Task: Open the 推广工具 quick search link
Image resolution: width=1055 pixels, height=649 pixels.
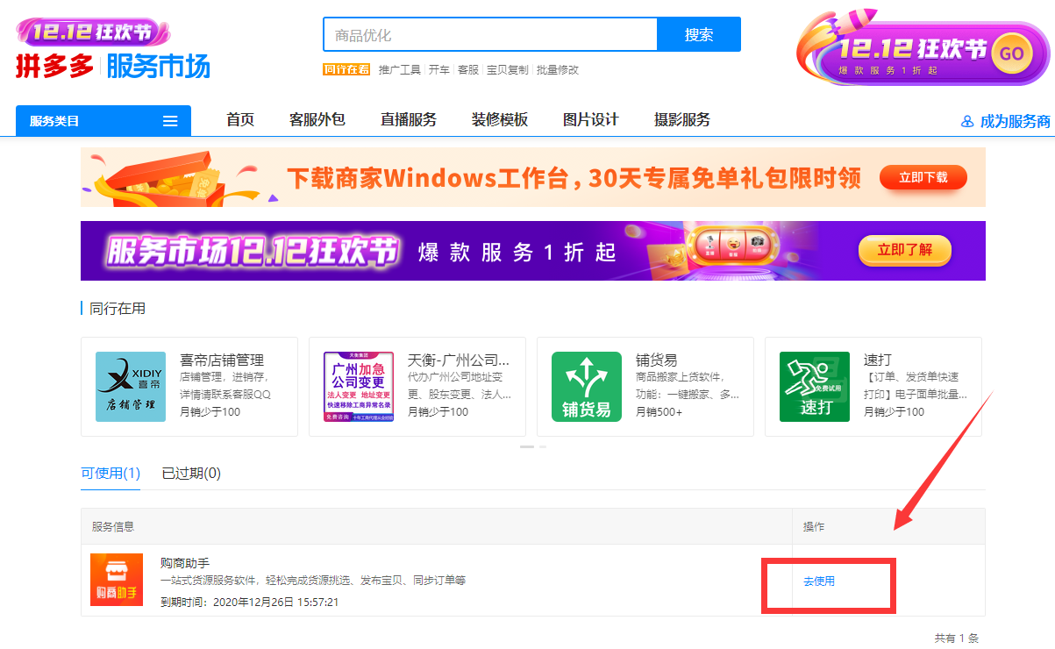Action: tap(400, 69)
